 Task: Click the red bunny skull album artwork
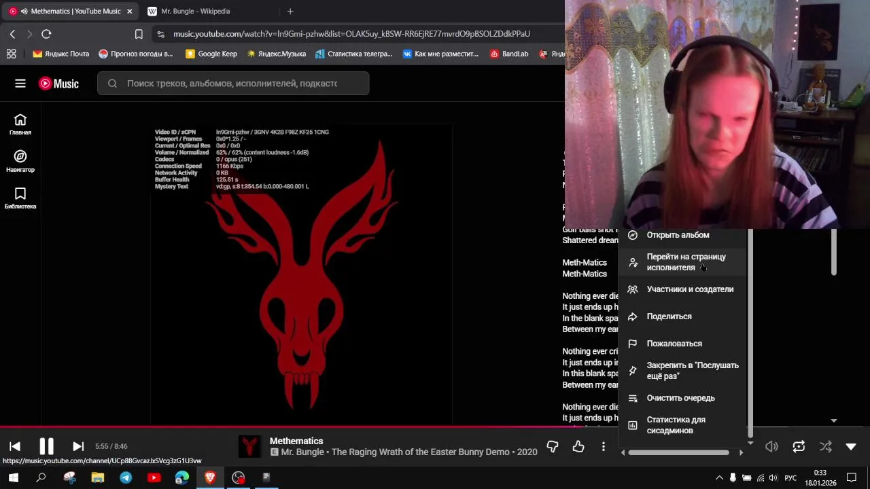(301, 275)
